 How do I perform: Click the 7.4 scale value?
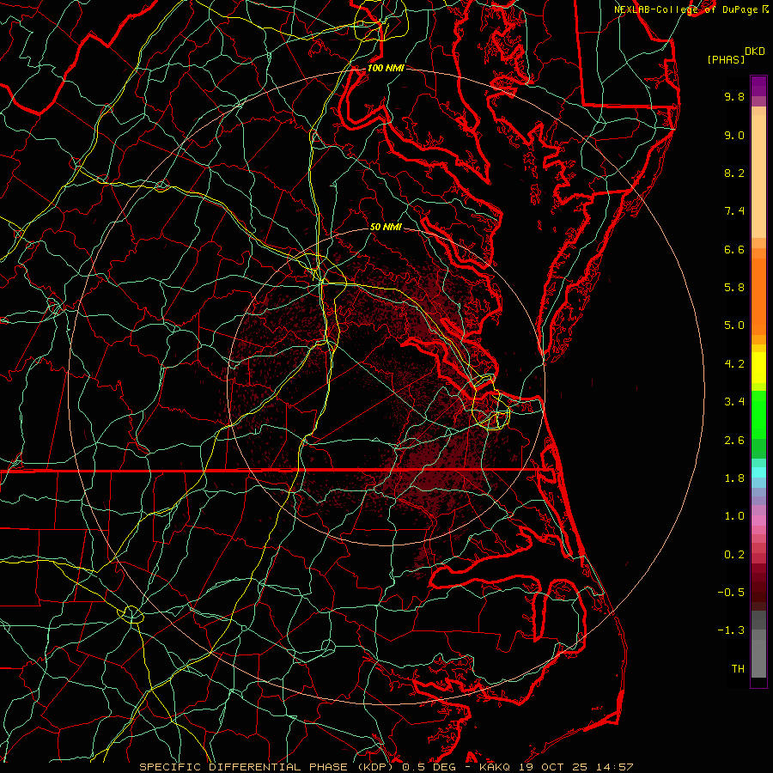pos(734,211)
